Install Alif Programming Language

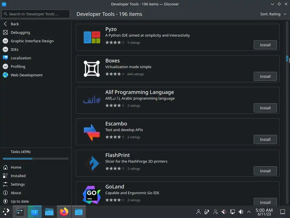(265, 108)
